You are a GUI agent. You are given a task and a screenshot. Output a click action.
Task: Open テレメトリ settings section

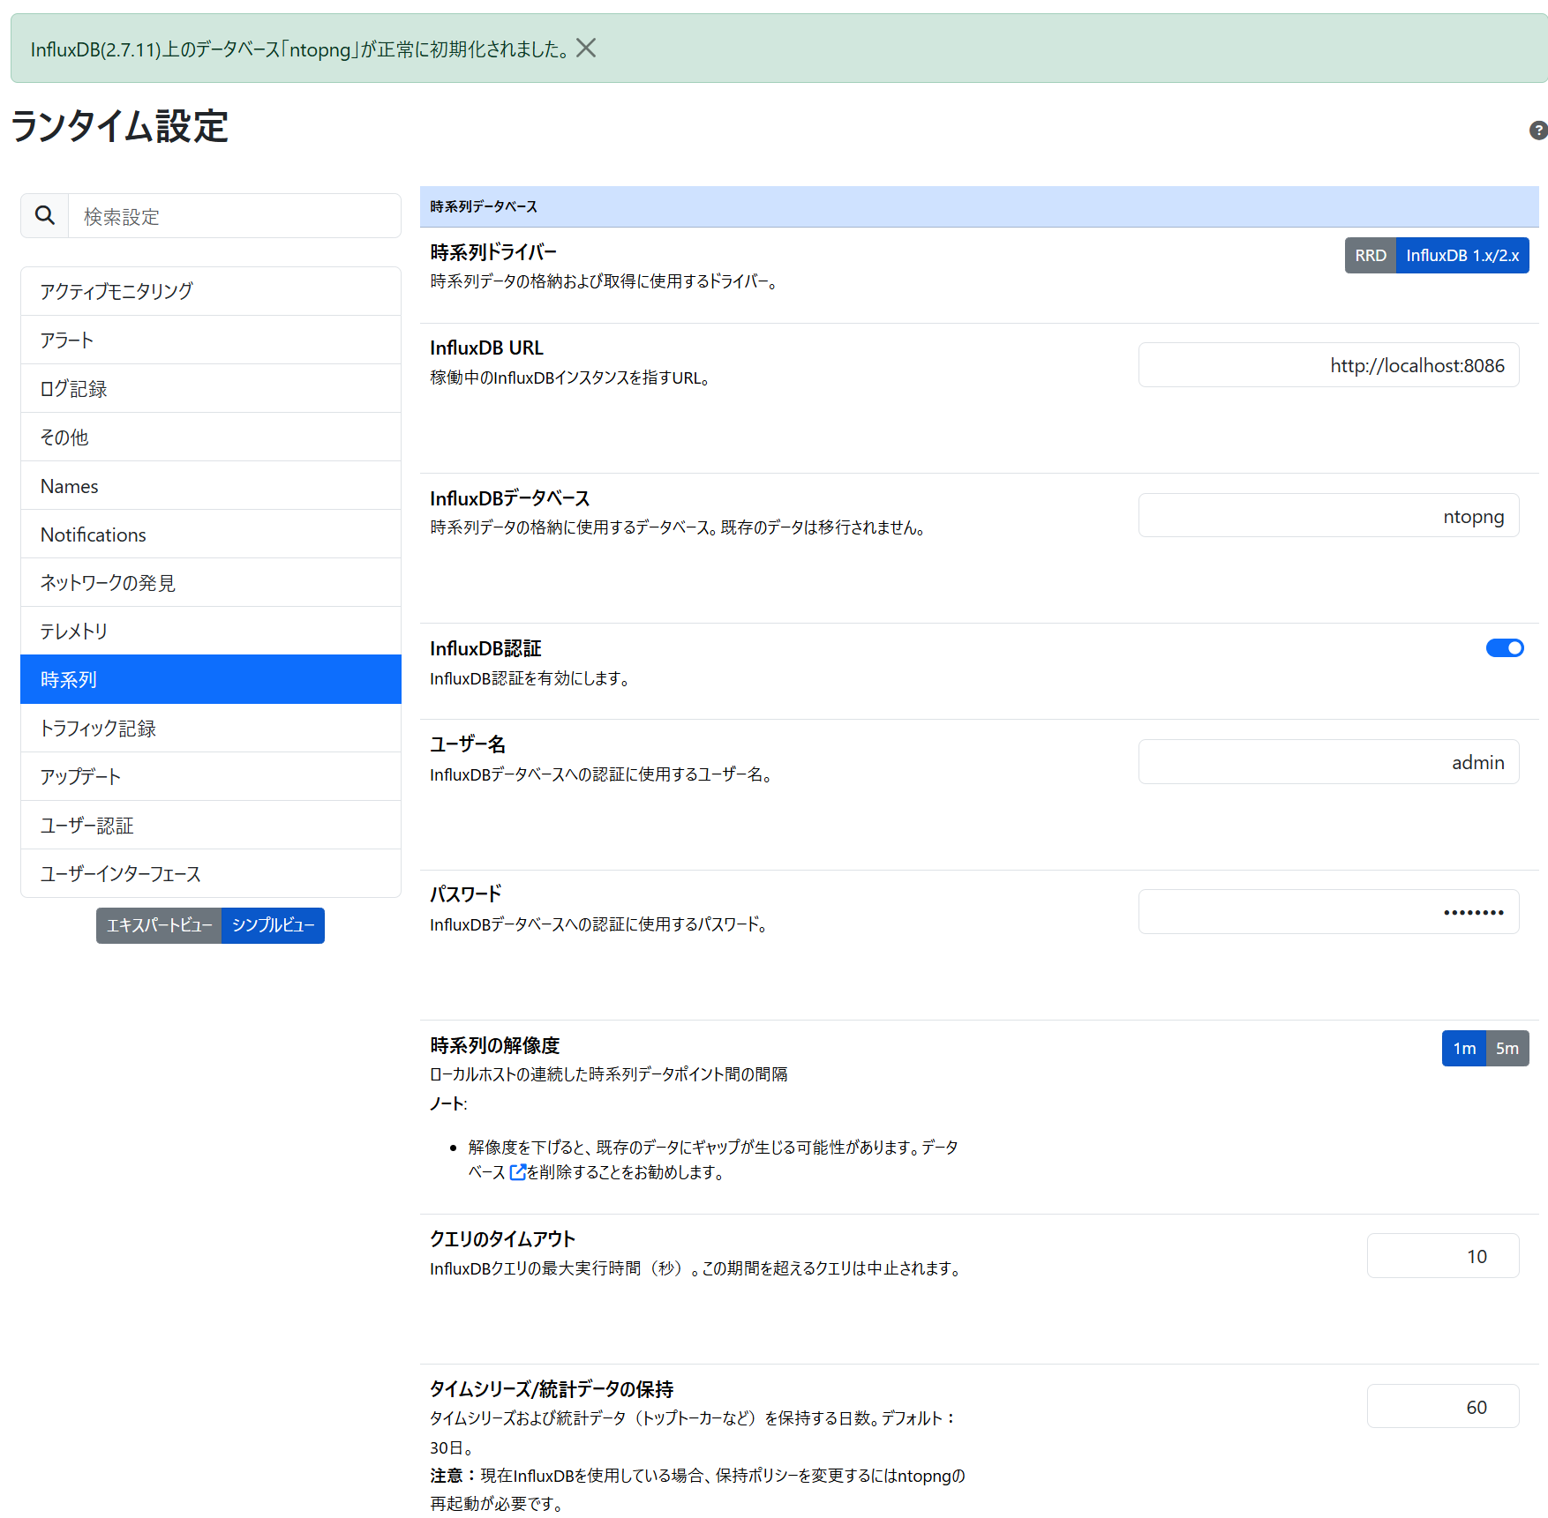pos(210,631)
